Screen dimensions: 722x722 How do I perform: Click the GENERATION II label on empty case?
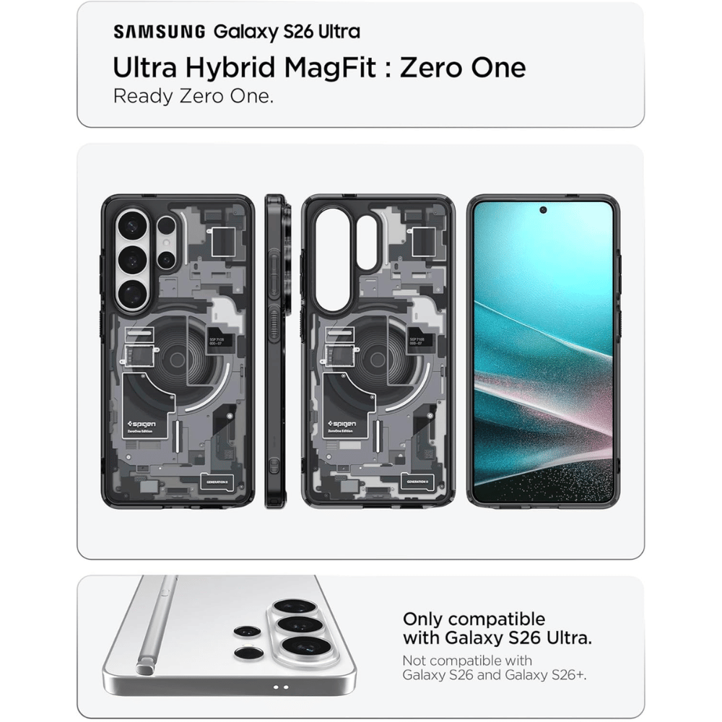point(417,482)
